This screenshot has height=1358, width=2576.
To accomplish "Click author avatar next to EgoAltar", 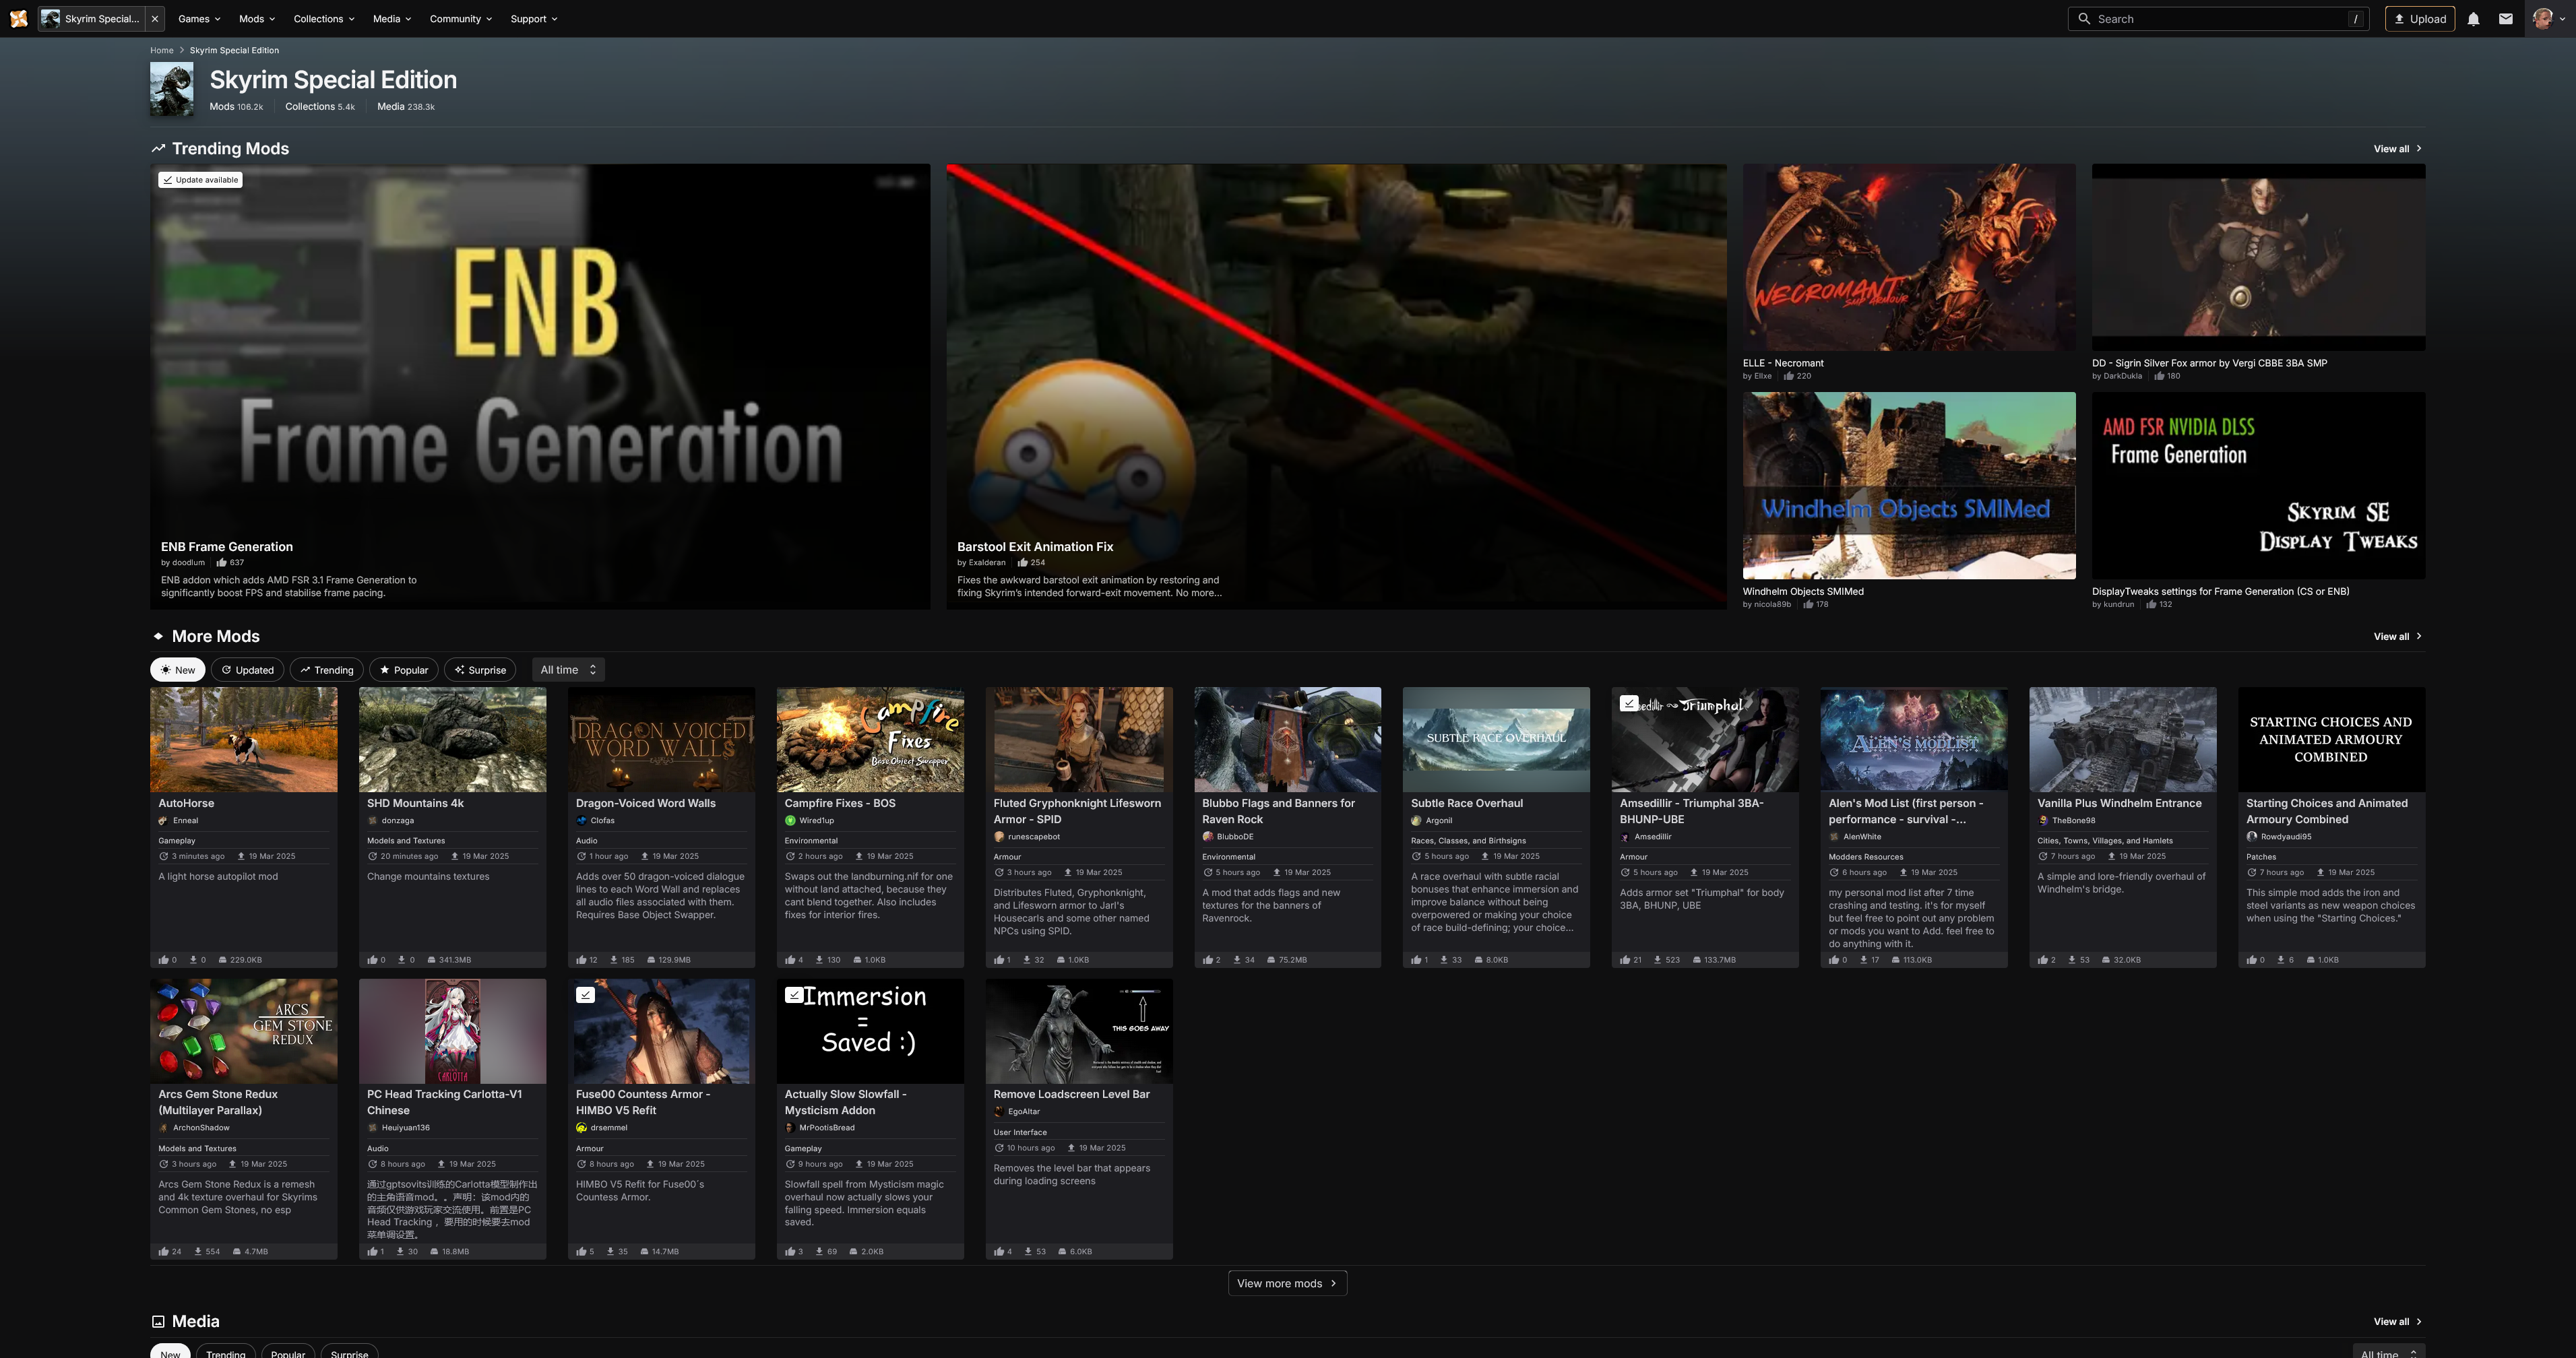I will 999,1112.
